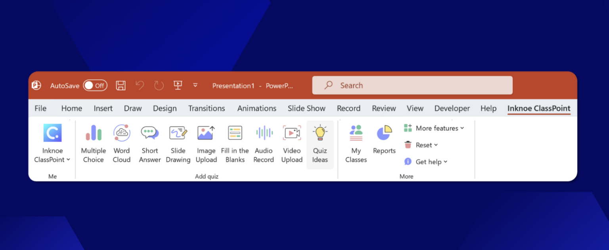The image size is (609, 250).
Task: Expand the More features dropdown
Action: (x=434, y=128)
